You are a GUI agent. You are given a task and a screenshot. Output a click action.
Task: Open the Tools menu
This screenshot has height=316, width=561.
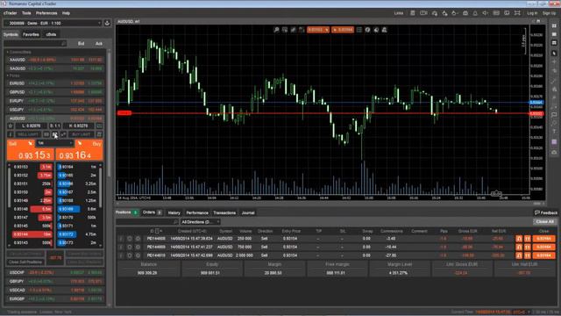point(26,13)
